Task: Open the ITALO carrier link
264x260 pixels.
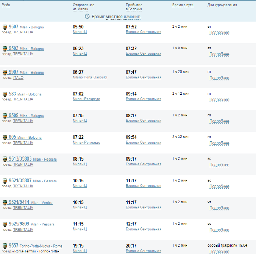Action: 18,78
